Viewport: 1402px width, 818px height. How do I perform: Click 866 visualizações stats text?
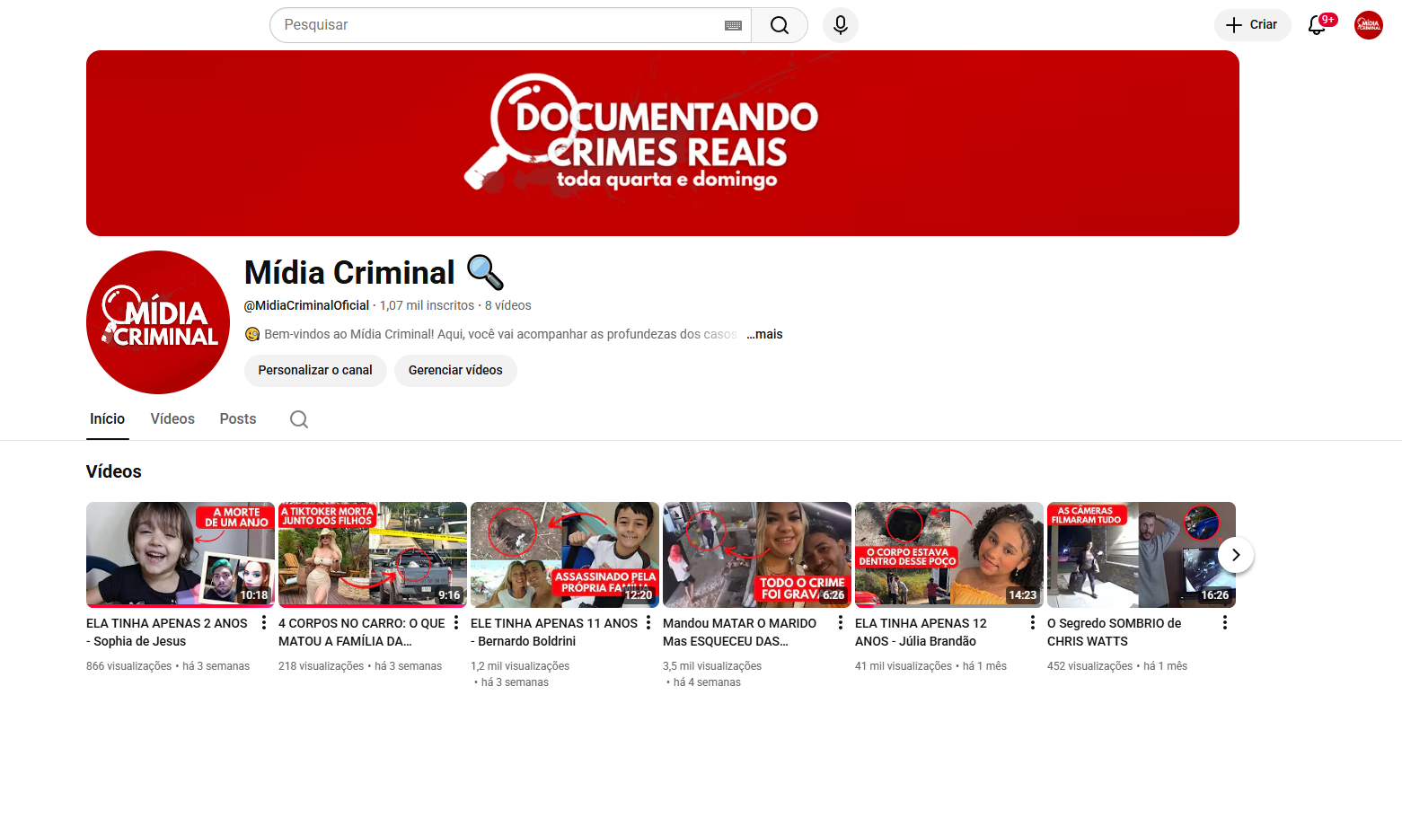pos(128,666)
